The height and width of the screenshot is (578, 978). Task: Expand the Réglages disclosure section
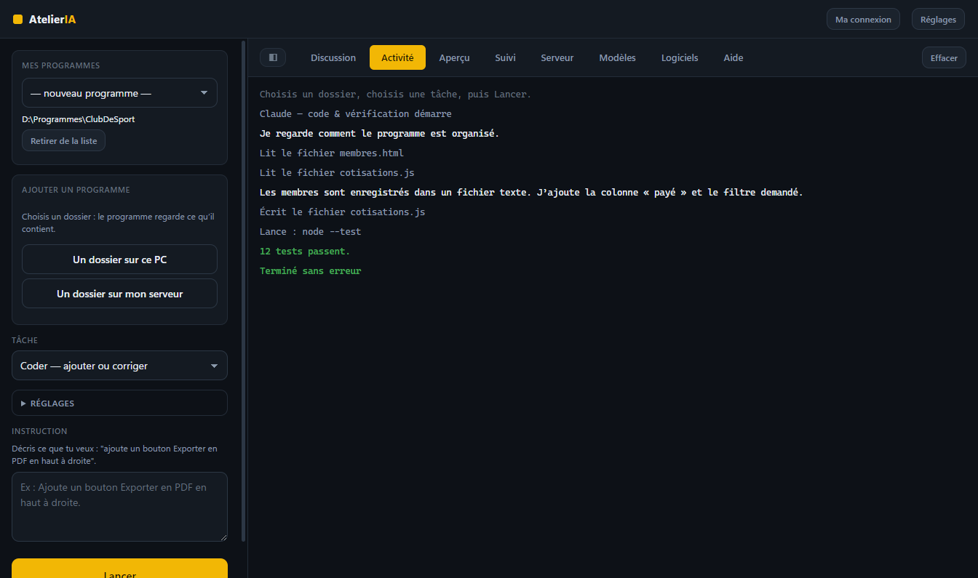pos(119,403)
